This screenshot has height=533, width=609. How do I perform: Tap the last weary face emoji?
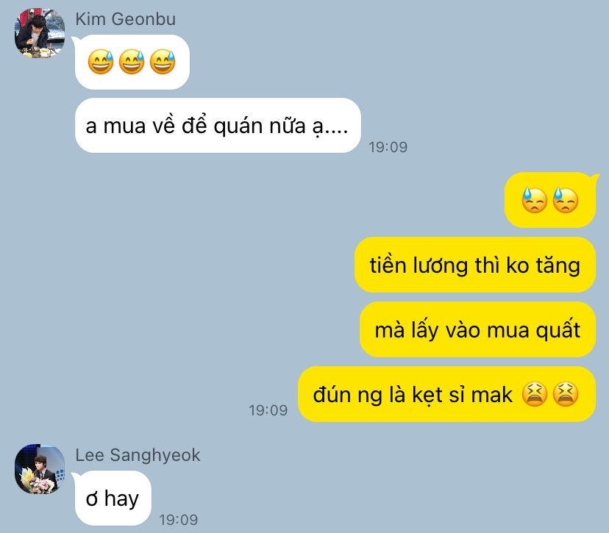(566, 394)
